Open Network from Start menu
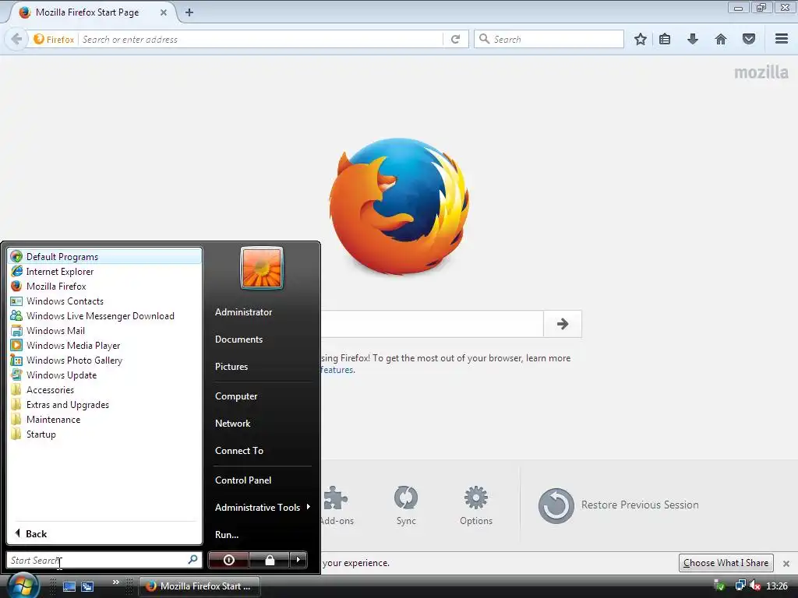The width and height of the screenshot is (798, 598). (232, 423)
